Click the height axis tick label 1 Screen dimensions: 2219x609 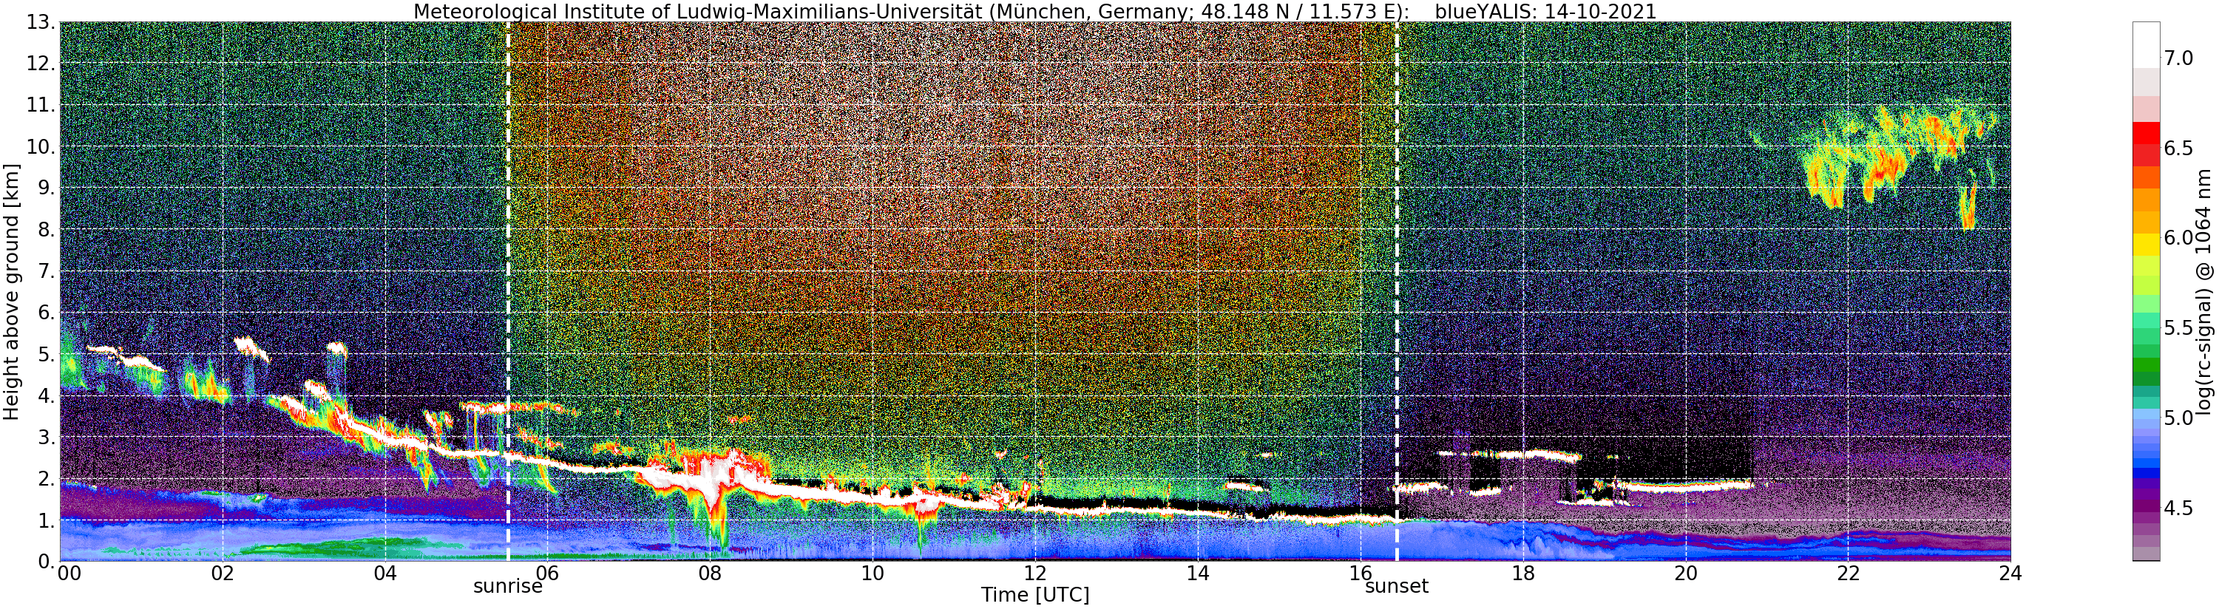(47, 520)
